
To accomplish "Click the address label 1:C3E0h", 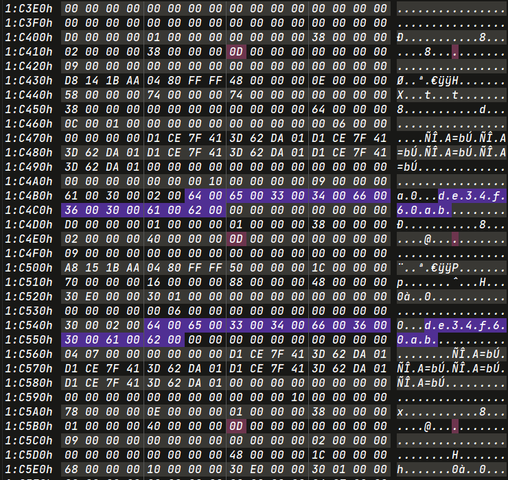I will tap(29, 9).
